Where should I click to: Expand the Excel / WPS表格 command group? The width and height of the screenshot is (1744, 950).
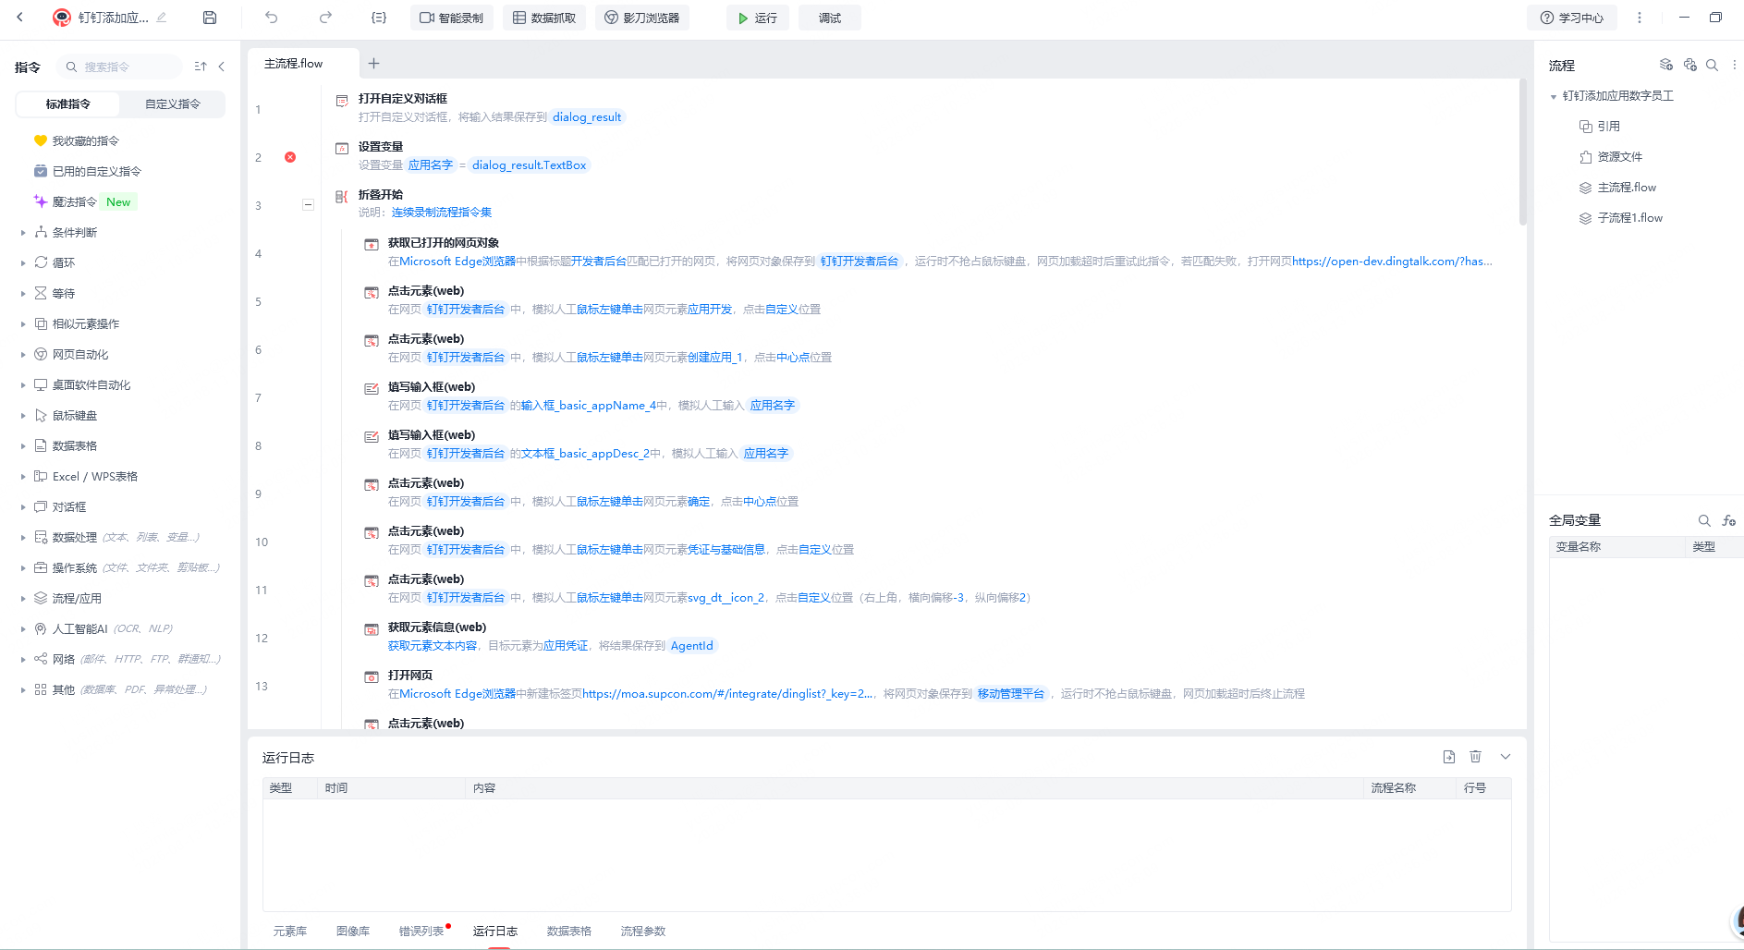(23, 477)
